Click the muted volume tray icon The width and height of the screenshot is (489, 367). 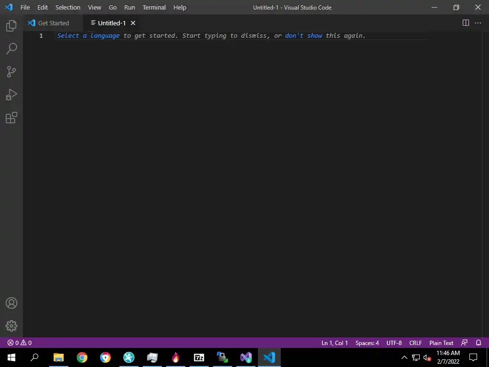(427, 357)
